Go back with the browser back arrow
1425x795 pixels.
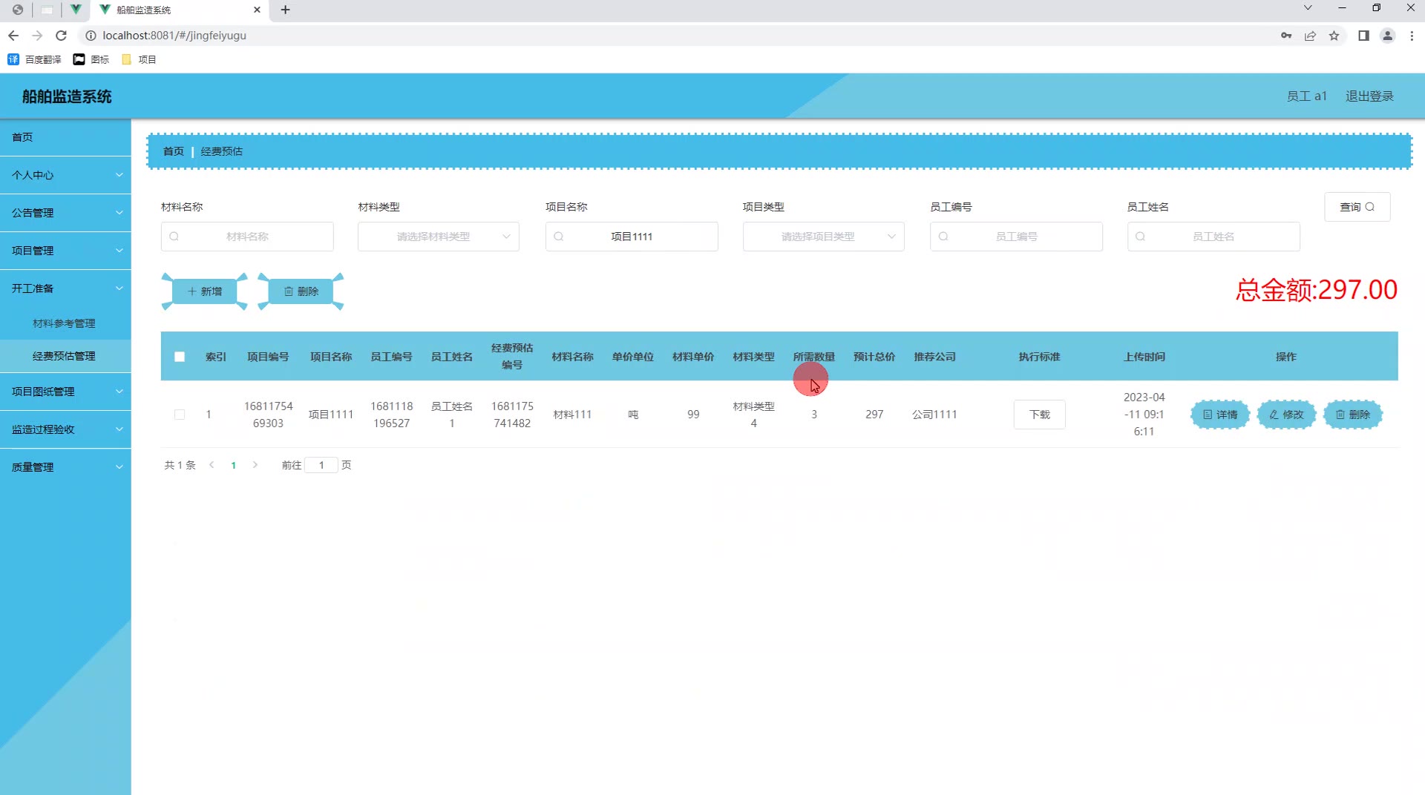pyautogui.click(x=13, y=36)
